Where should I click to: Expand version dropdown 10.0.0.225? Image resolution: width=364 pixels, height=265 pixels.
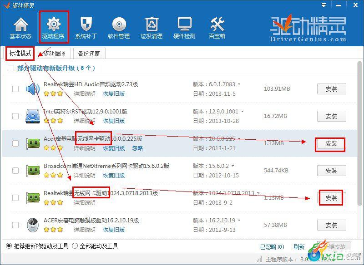click(x=239, y=139)
